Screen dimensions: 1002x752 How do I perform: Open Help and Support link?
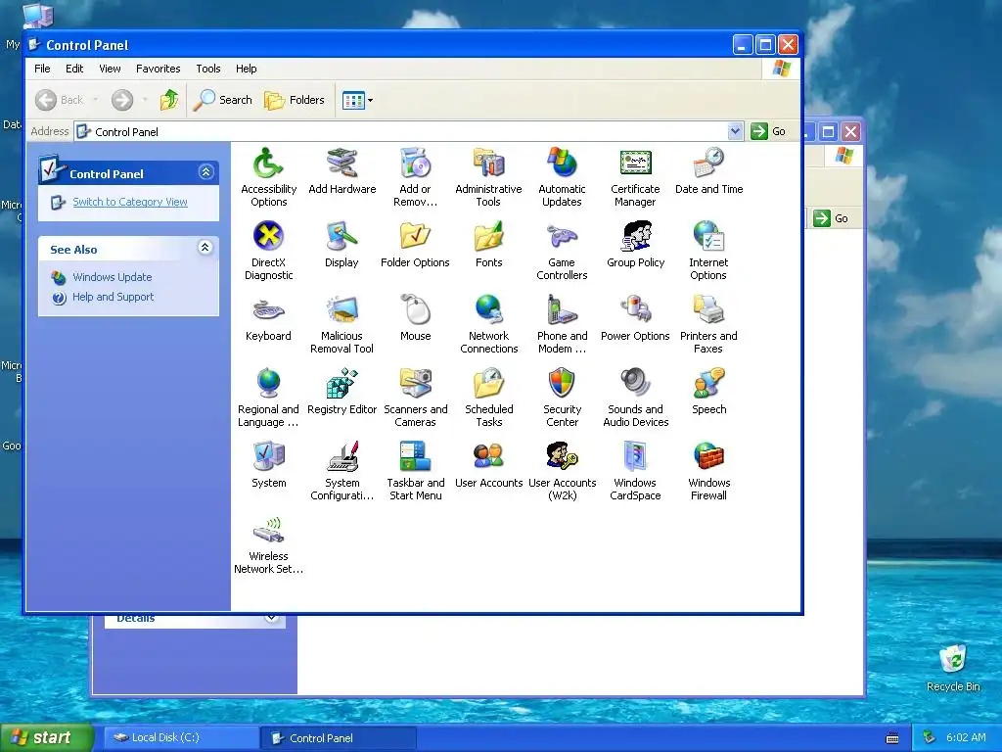pyautogui.click(x=114, y=297)
